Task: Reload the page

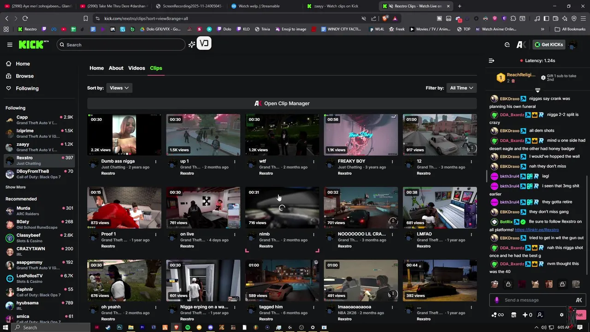Action: [x=25, y=18]
